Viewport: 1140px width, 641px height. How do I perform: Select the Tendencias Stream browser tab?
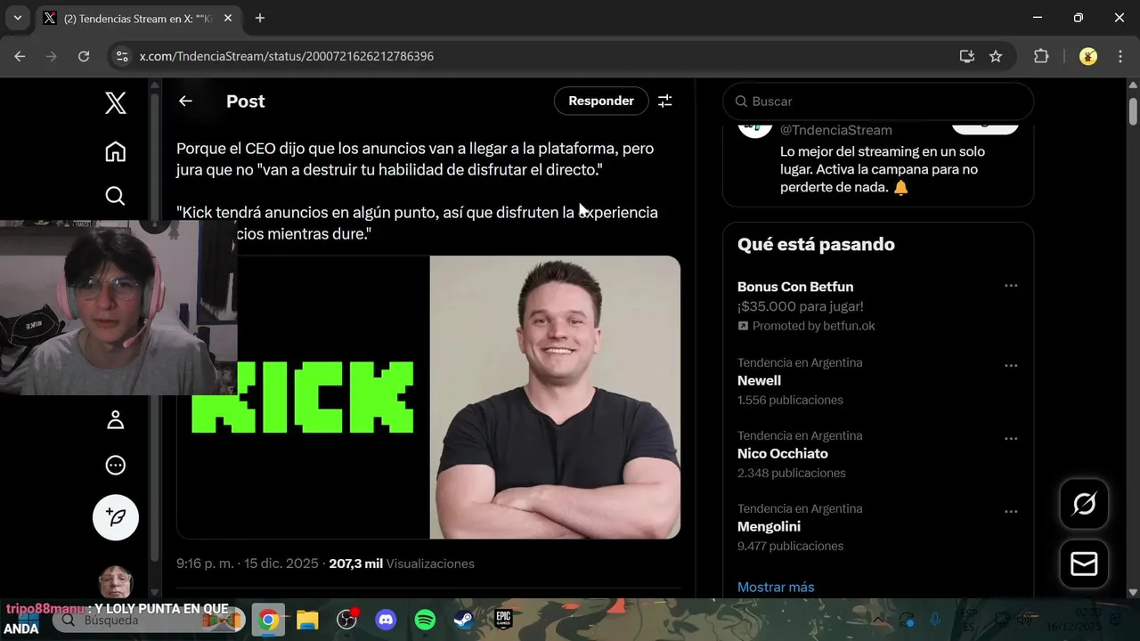click(x=138, y=18)
